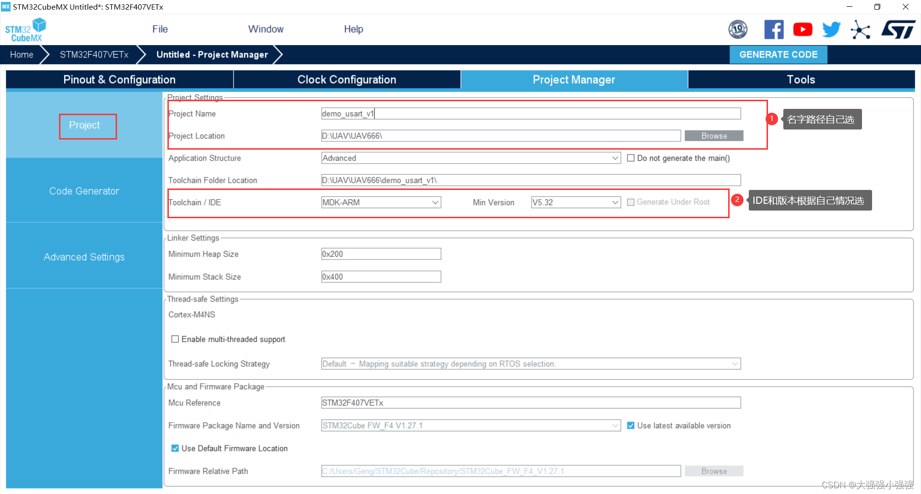921x494 pixels.
Task: Click the STM32F407VETx breadcrumb
Action: (94, 55)
